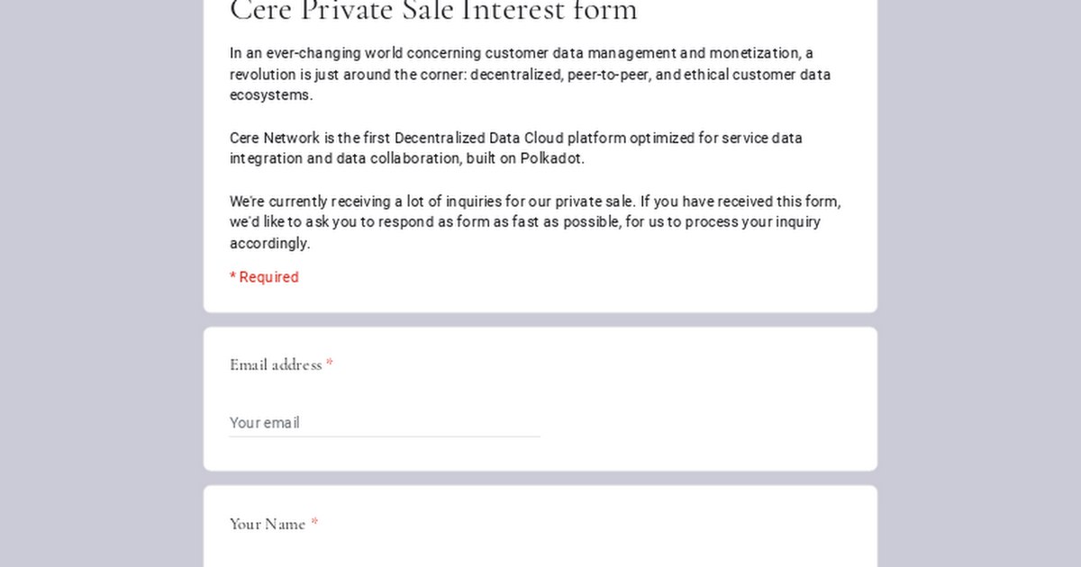Click the paragraph starting "We're currently receiving"
This screenshot has height=567, width=1081.
[x=536, y=222]
